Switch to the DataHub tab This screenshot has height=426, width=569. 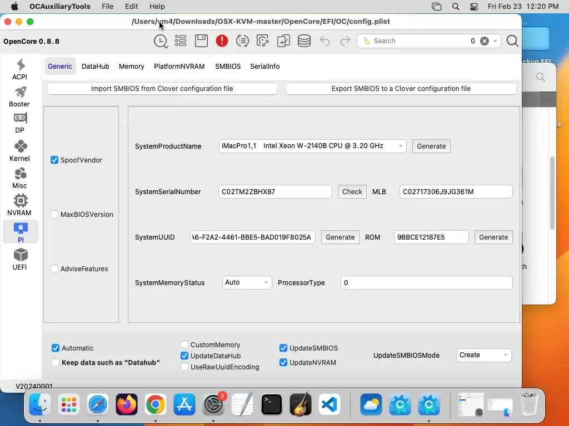[x=96, y=67]
